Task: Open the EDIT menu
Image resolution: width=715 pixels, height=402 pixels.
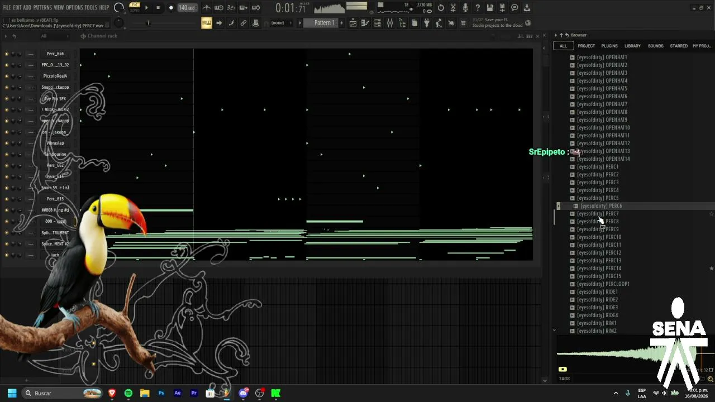Action: [17, 8]
